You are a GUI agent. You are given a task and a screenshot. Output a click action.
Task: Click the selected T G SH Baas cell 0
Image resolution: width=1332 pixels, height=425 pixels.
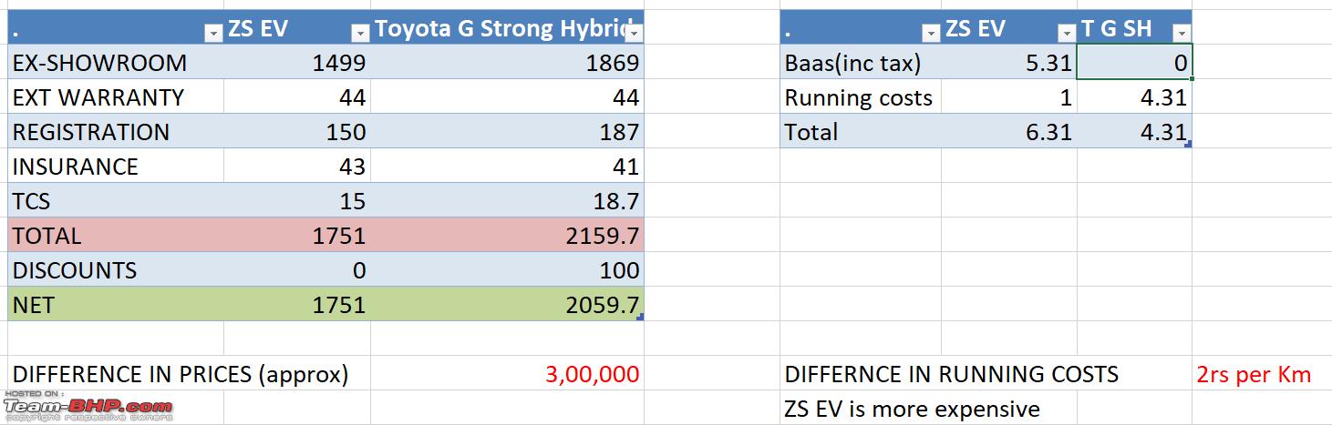pos(1134,63)
